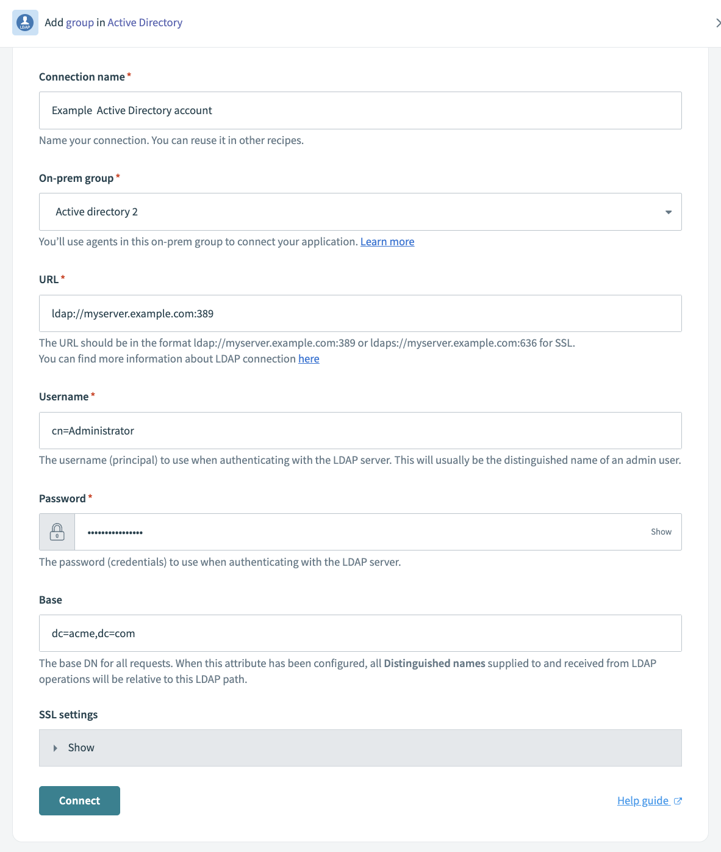Click the chevron arrow at top right
Viewport: 721px width, 852px height.
(717, 23)
